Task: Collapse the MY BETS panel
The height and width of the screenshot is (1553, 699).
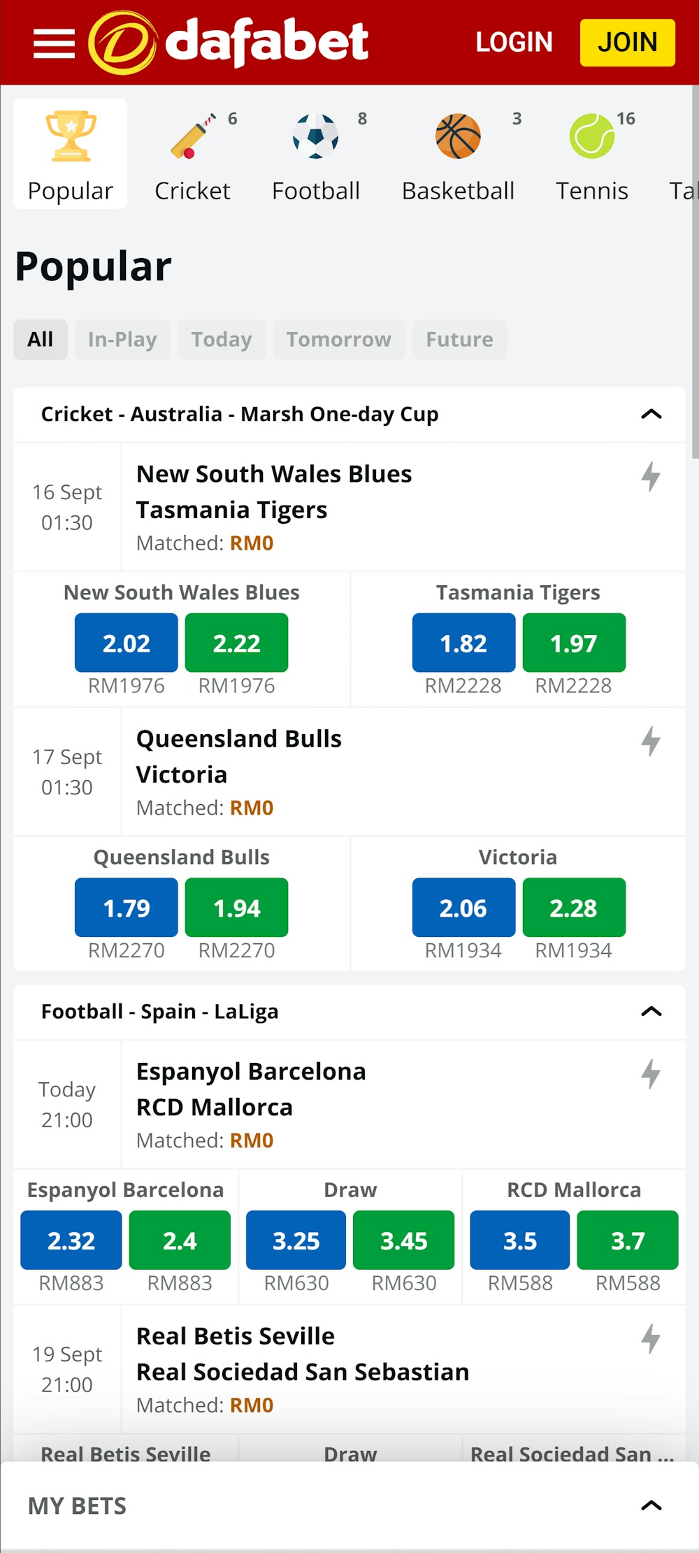Action: point(651,1505)
